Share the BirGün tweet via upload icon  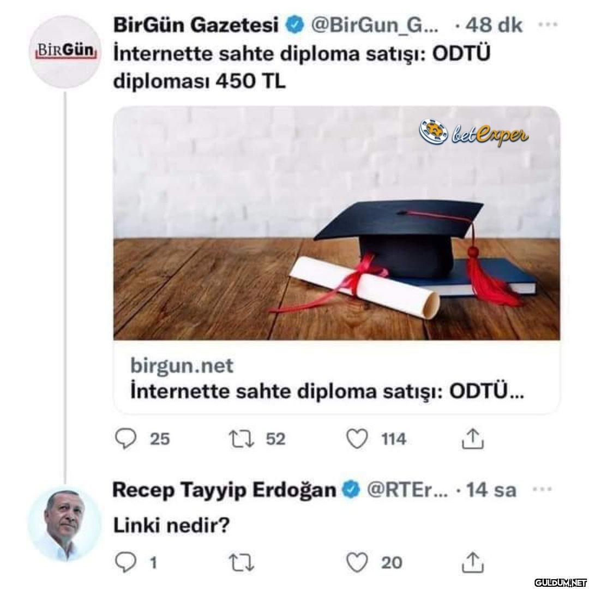tap(472, 438)
